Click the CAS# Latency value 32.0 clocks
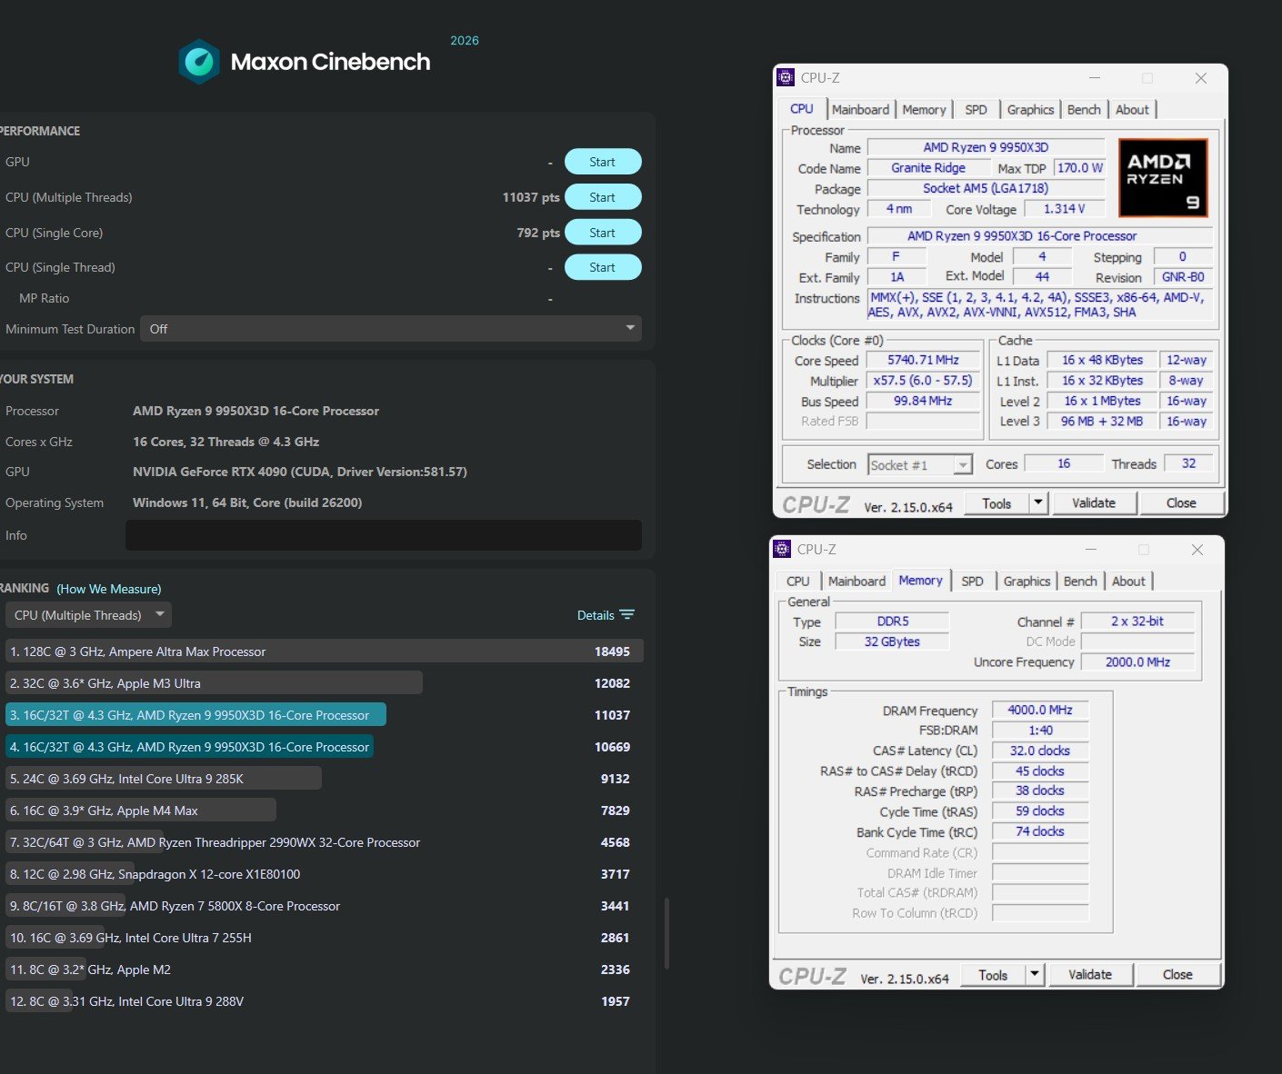The width and height of the screenshot is (1282, 1074). pyautogui.click(x=1040, y=751)
